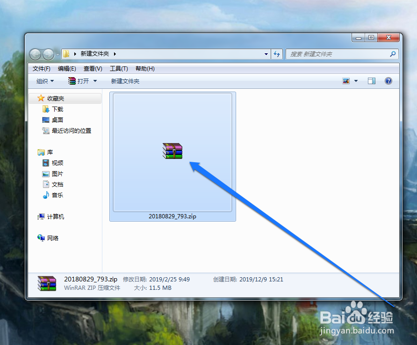This screenshot has height=345, width=417.
Task: Click WinRAR ZIP 压缩文件 type text
Action: point(92,288)
